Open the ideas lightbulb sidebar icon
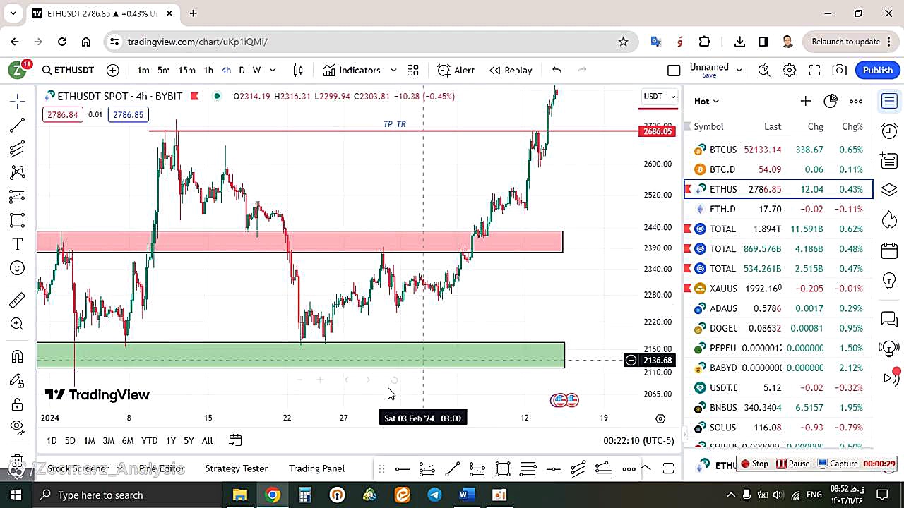904x508 pixels. tap(889, 280)
